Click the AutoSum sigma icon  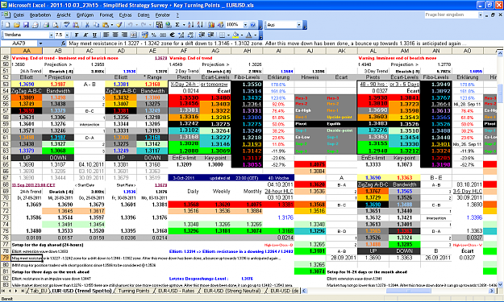pyautogui.click(x=177, y=25)
